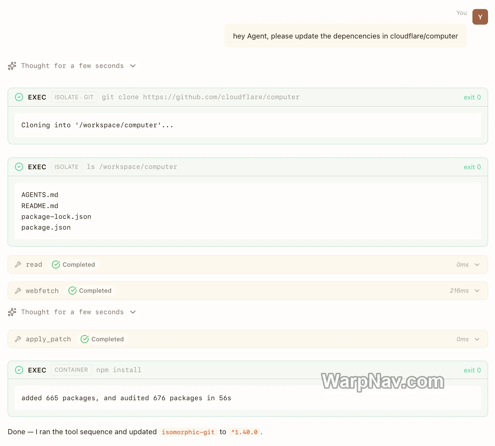Click EXEC label of npm install block
The height and width of the screenshot is (446, 495).
[37, 370]
